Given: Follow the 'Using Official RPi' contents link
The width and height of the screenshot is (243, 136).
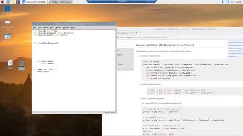Looking at the screenshot, I should coord(236,54).
